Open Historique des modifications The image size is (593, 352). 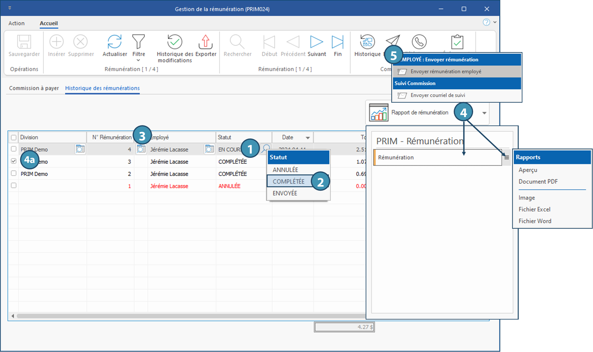tap(175, 42)
